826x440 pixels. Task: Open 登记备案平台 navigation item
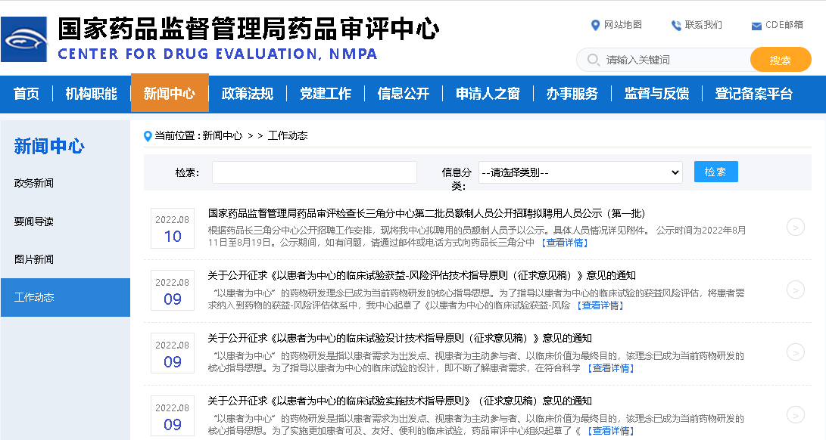point(754,94)
